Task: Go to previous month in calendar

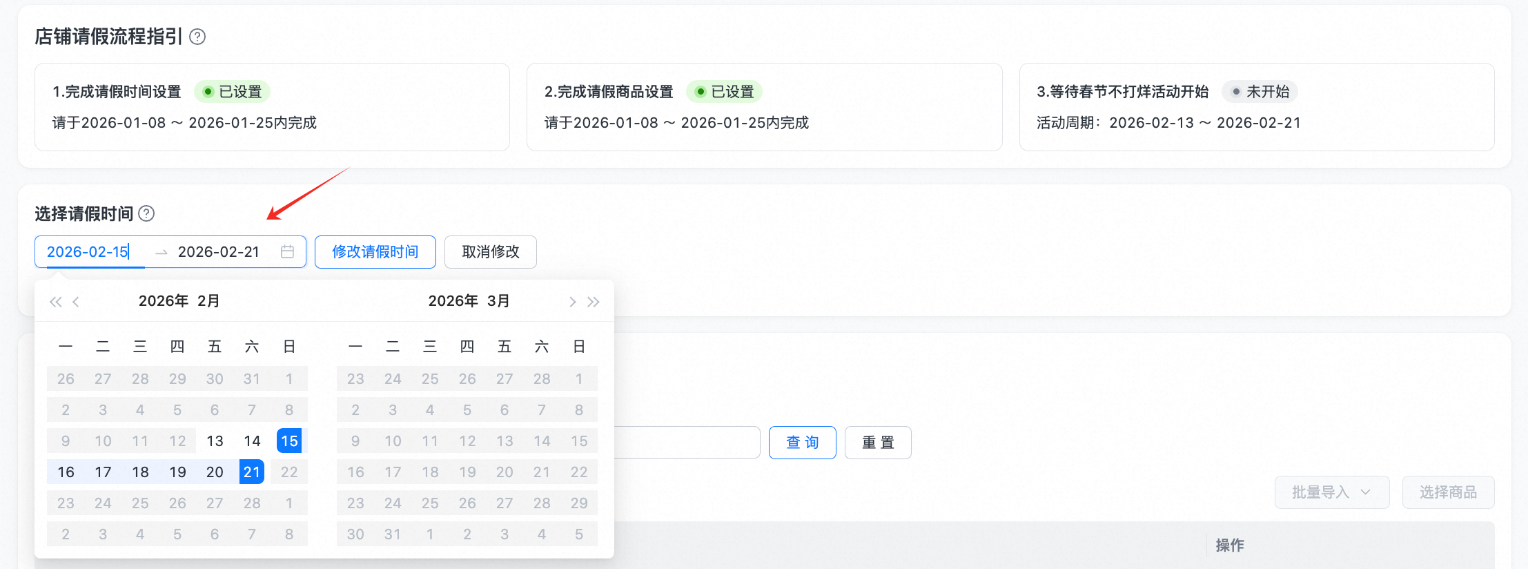Action: [76, 302]
